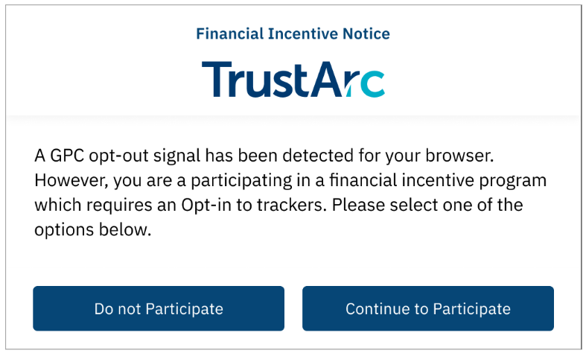Click the text line mentioning Opt-in to trackers
The height and width of the screenshot is (353, 586).
tap(278, 205)
